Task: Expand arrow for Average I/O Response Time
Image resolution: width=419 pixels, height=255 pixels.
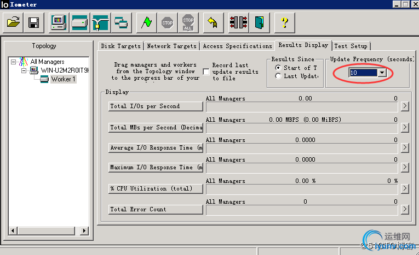Action: click(x=405, y=147)
